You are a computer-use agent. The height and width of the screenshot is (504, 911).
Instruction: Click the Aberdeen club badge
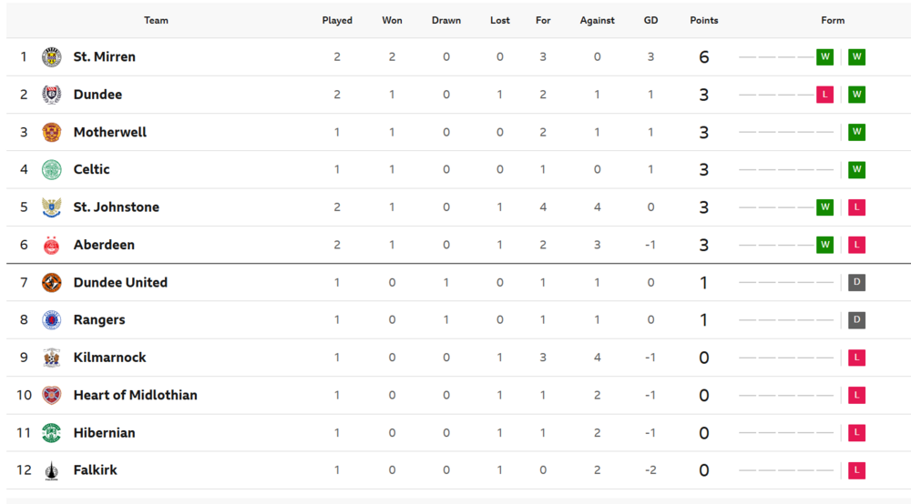tap(52, 245)
